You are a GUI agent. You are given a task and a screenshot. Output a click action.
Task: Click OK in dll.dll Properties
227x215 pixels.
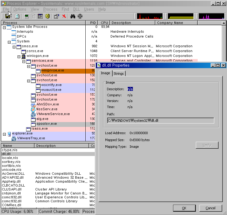(x=184, y=208)
